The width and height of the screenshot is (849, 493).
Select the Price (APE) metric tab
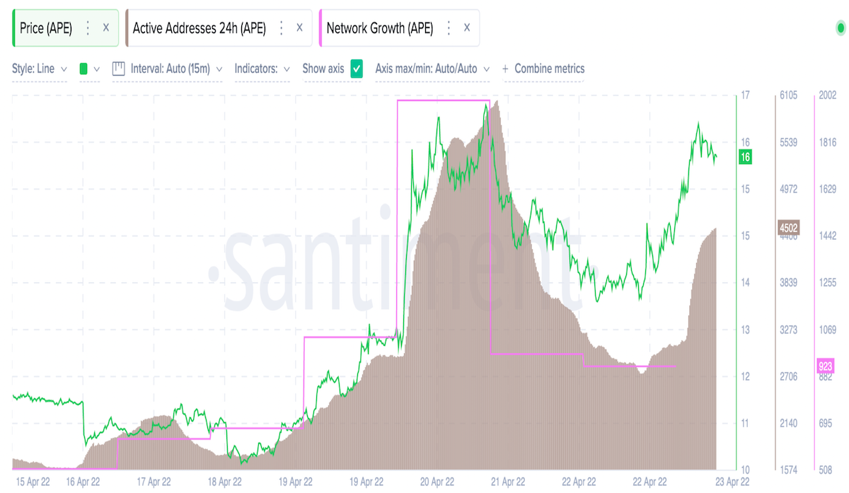tap(46, 28)
